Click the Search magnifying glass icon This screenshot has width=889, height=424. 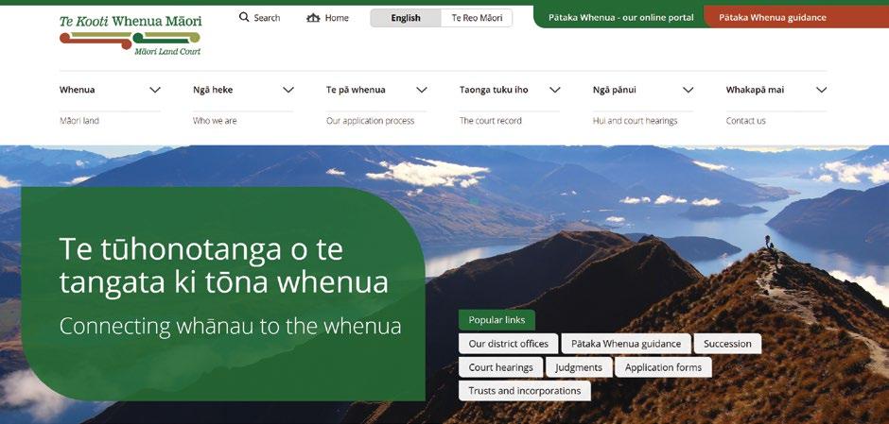click(244, 17)
